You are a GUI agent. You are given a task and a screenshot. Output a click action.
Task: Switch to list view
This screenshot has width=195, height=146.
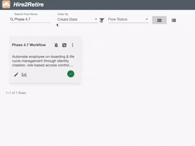click(174, 20)
